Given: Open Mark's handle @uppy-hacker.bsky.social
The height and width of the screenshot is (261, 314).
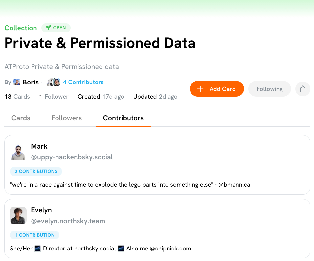Looking at the screenshot, I should tap(72, 157).
